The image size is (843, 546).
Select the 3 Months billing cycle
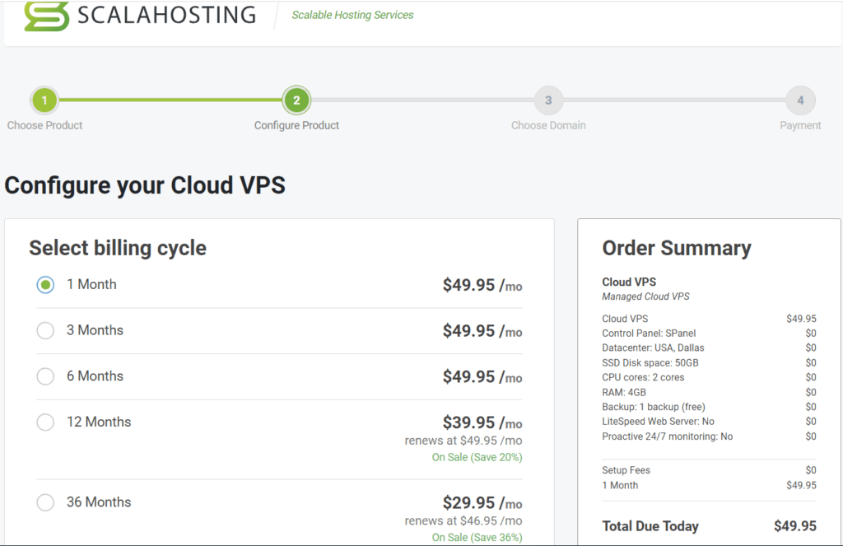(46, 330)
